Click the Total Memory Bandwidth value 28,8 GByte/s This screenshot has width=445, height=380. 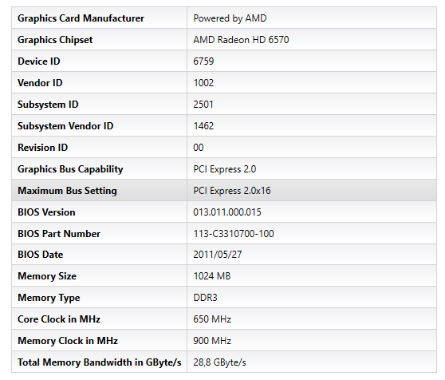coord(219,362)
